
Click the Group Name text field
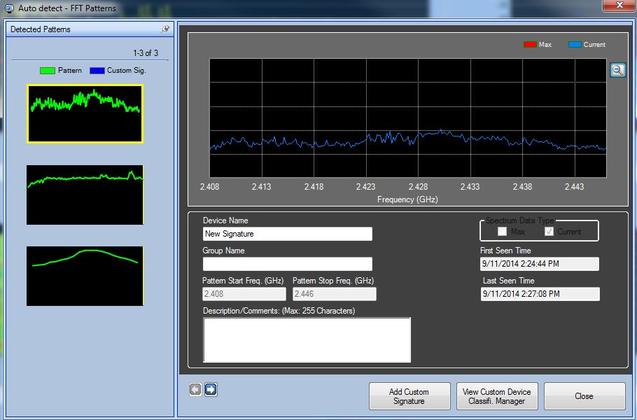(287, 264)
